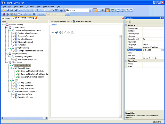Click the globe web page icon in Concept pane
This screenshot has width=165, height=124.
(56, 32)
